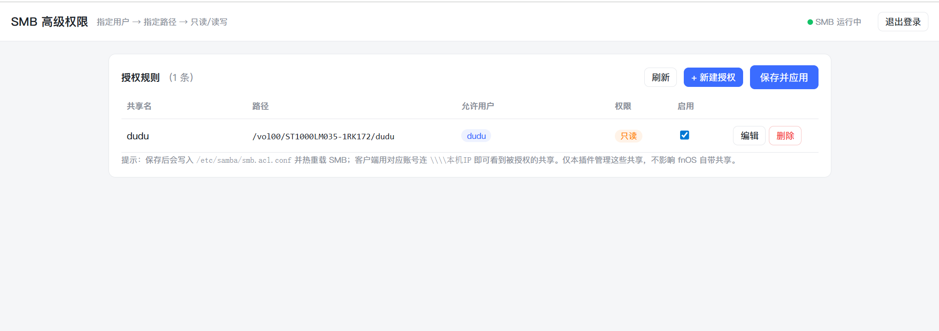
Task: Select the path /vol00/ST1000LM035-1RK172/dudu
Action: tap(323, 137)
